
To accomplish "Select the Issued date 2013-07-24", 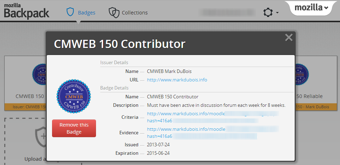I will click(158, 145).
